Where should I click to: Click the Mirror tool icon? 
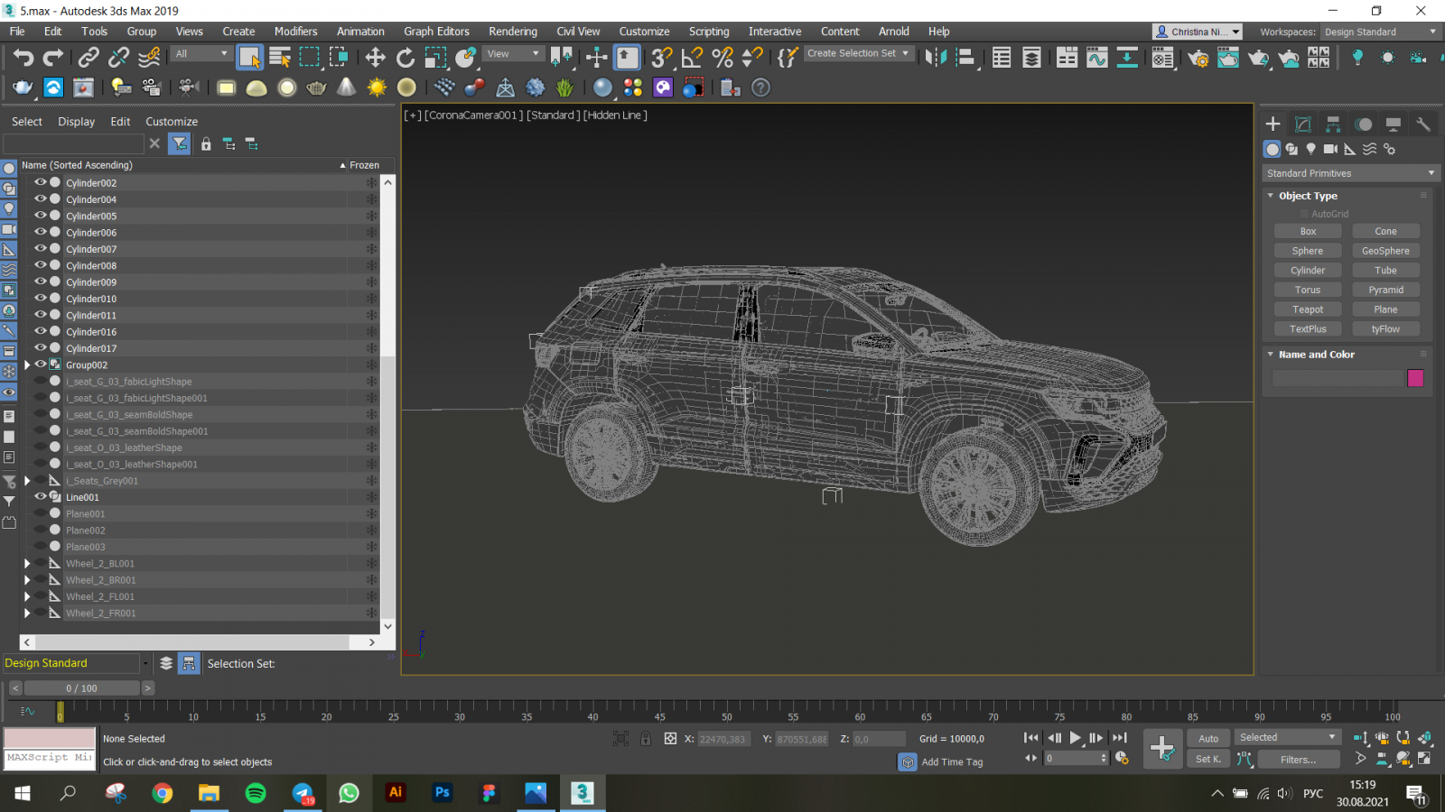(936, 58)
